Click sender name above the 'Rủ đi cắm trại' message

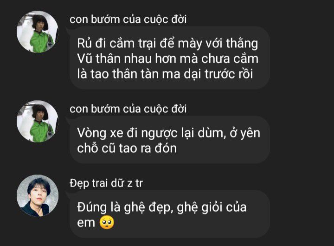pos(128,19)
